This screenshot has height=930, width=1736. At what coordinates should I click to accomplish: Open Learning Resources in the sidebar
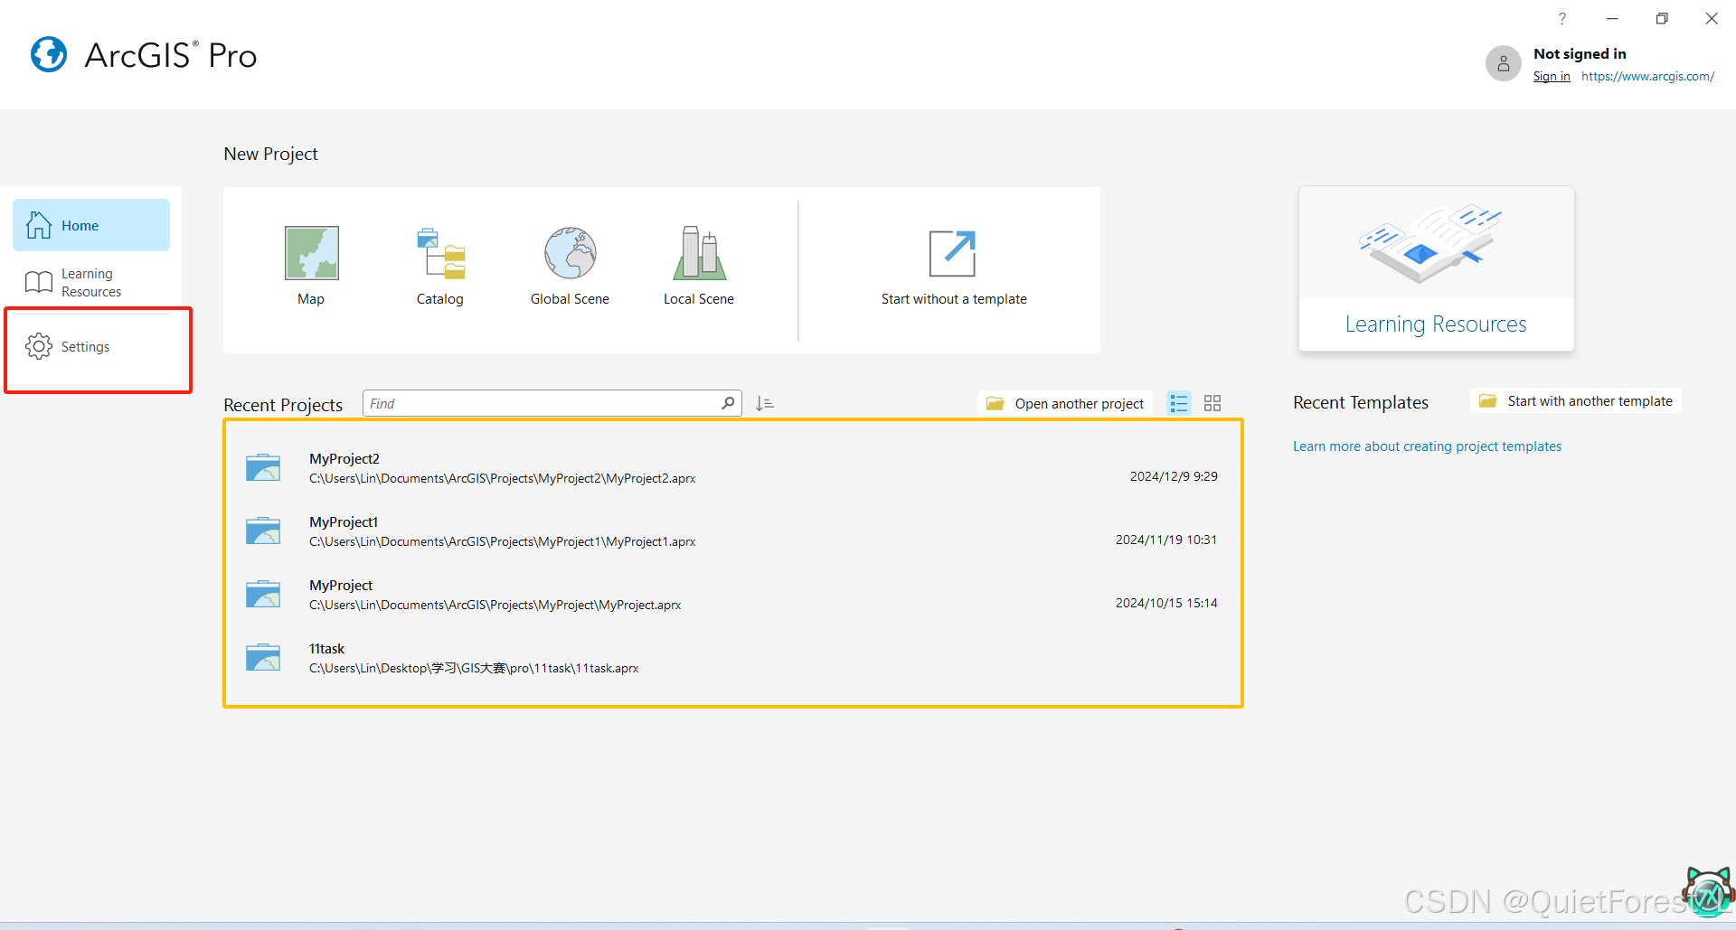point(91,282)
